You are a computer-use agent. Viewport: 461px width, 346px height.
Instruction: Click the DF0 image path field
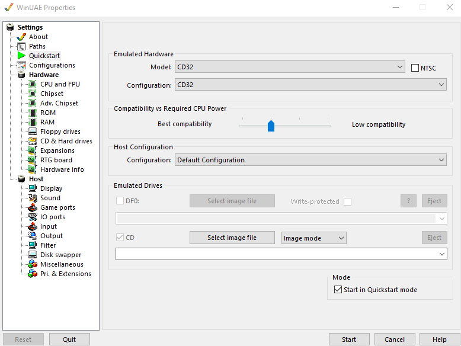281,219
